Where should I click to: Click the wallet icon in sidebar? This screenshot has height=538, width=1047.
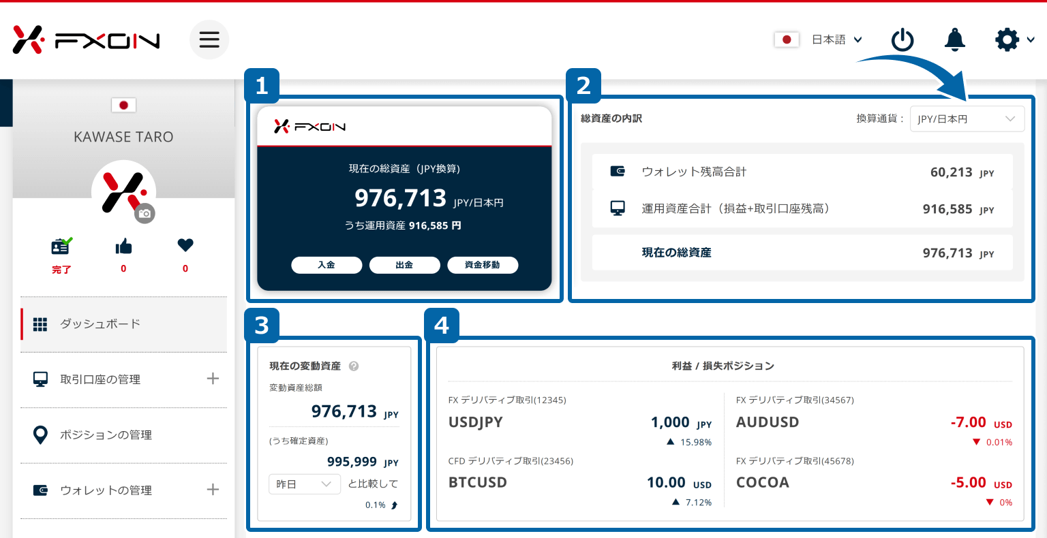pyautogui.click(x=41, y=490)
